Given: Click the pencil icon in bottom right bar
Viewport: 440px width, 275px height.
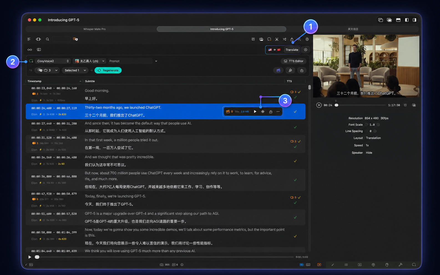Looking at the screenshot, I should point(333,265).
